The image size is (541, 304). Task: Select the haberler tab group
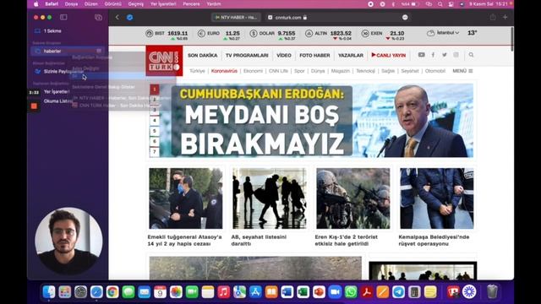[x=68, y=51]
